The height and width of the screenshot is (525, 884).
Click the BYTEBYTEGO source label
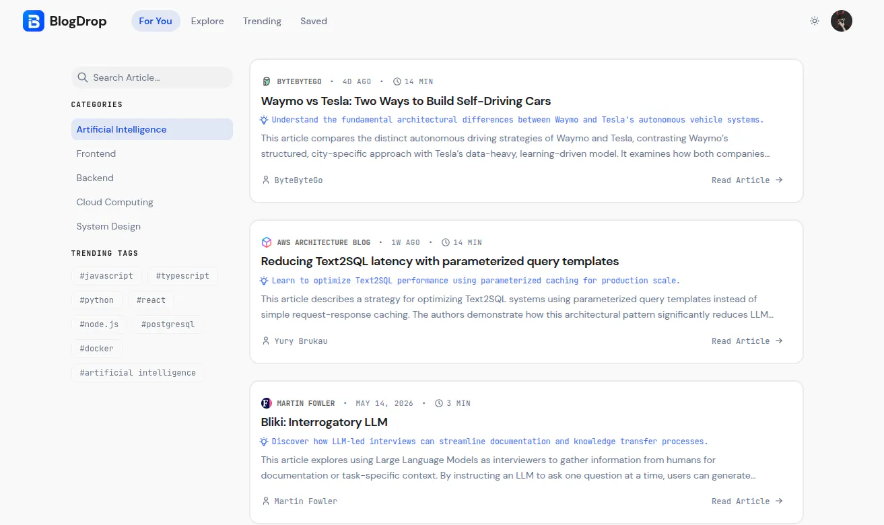pyautogui.click(x=300, y=81)
